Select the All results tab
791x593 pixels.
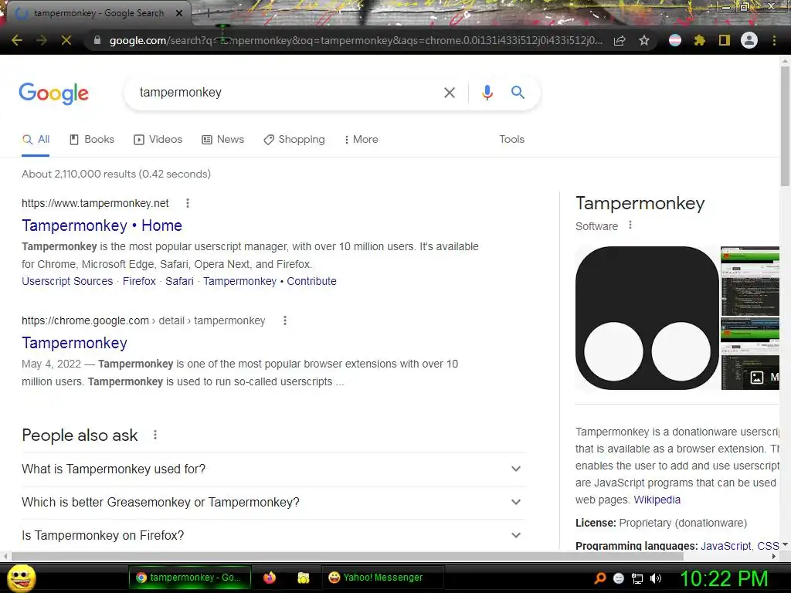click(36, 140)
